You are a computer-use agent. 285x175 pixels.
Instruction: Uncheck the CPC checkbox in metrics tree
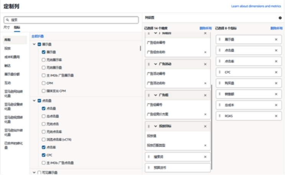[44, 155]
